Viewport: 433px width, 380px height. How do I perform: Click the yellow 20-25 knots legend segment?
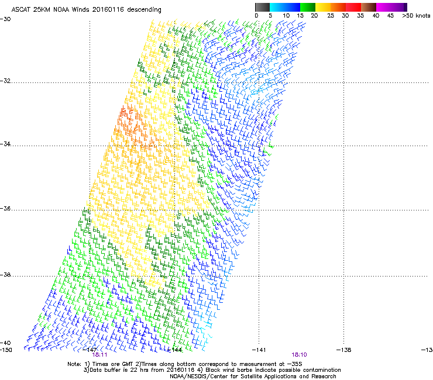323,7
